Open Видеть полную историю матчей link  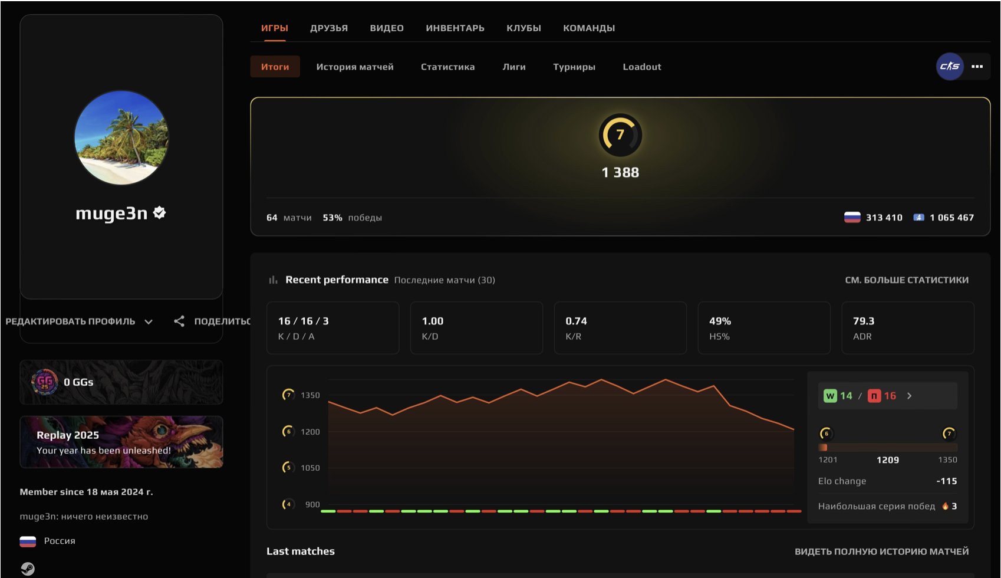881,551
